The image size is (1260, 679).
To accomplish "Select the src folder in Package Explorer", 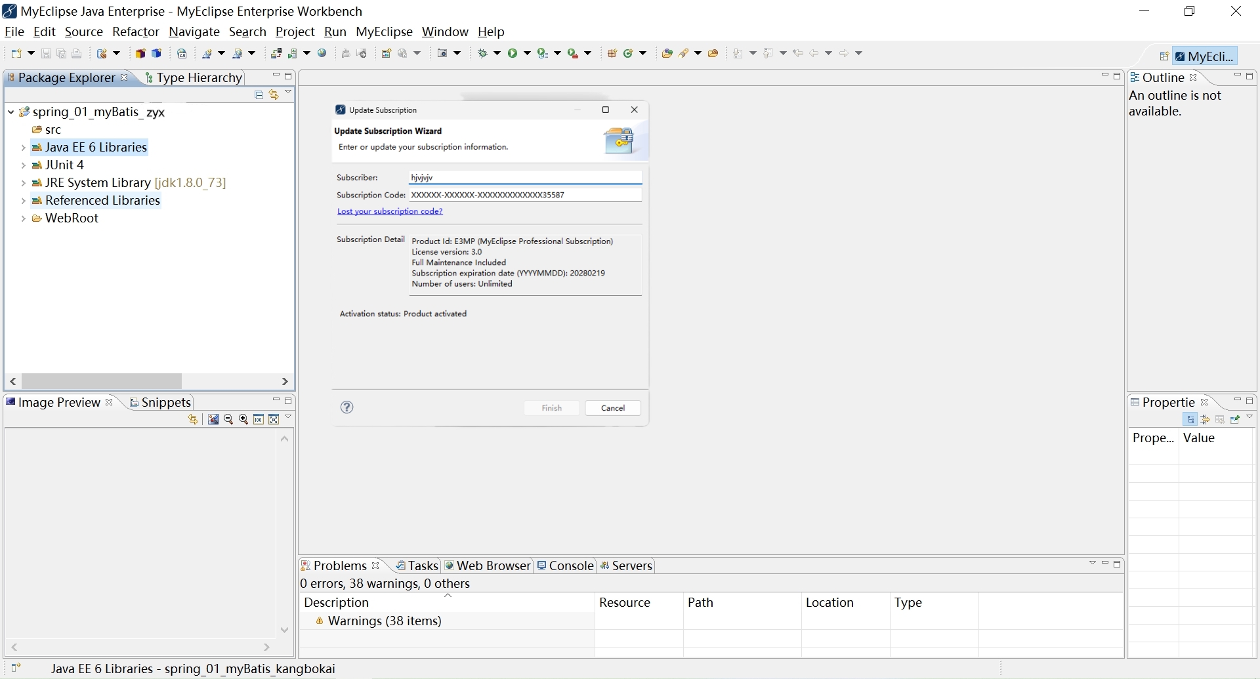I will (47, 130).
